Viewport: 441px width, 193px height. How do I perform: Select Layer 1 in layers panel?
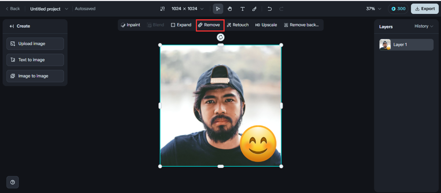point(406,44)
